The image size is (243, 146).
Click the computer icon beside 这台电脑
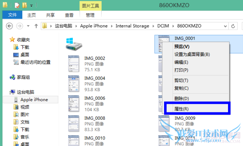pyautogui.click(x=12, y=92)
